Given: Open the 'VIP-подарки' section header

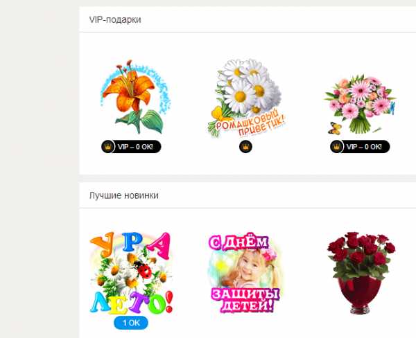Looking at the screenshot, I should 115,19.
